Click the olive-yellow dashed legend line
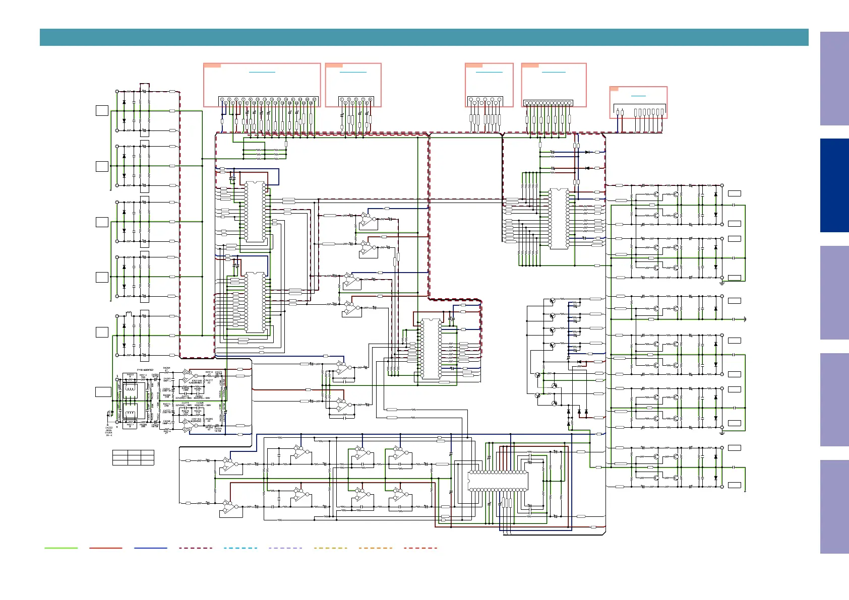The height and width of the screenshot is (600, 849). [330, 548]
